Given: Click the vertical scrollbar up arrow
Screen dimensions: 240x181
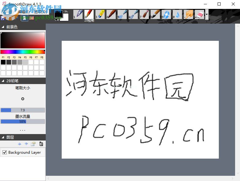Looking at the screenshot, I should 238,26.
